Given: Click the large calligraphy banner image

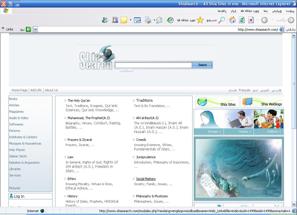Looking at the screenshot, I should 239,168.
